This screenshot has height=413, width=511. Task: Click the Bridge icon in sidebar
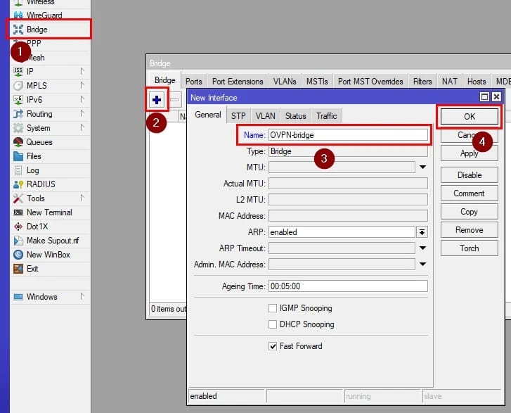(x=18, y=30)
